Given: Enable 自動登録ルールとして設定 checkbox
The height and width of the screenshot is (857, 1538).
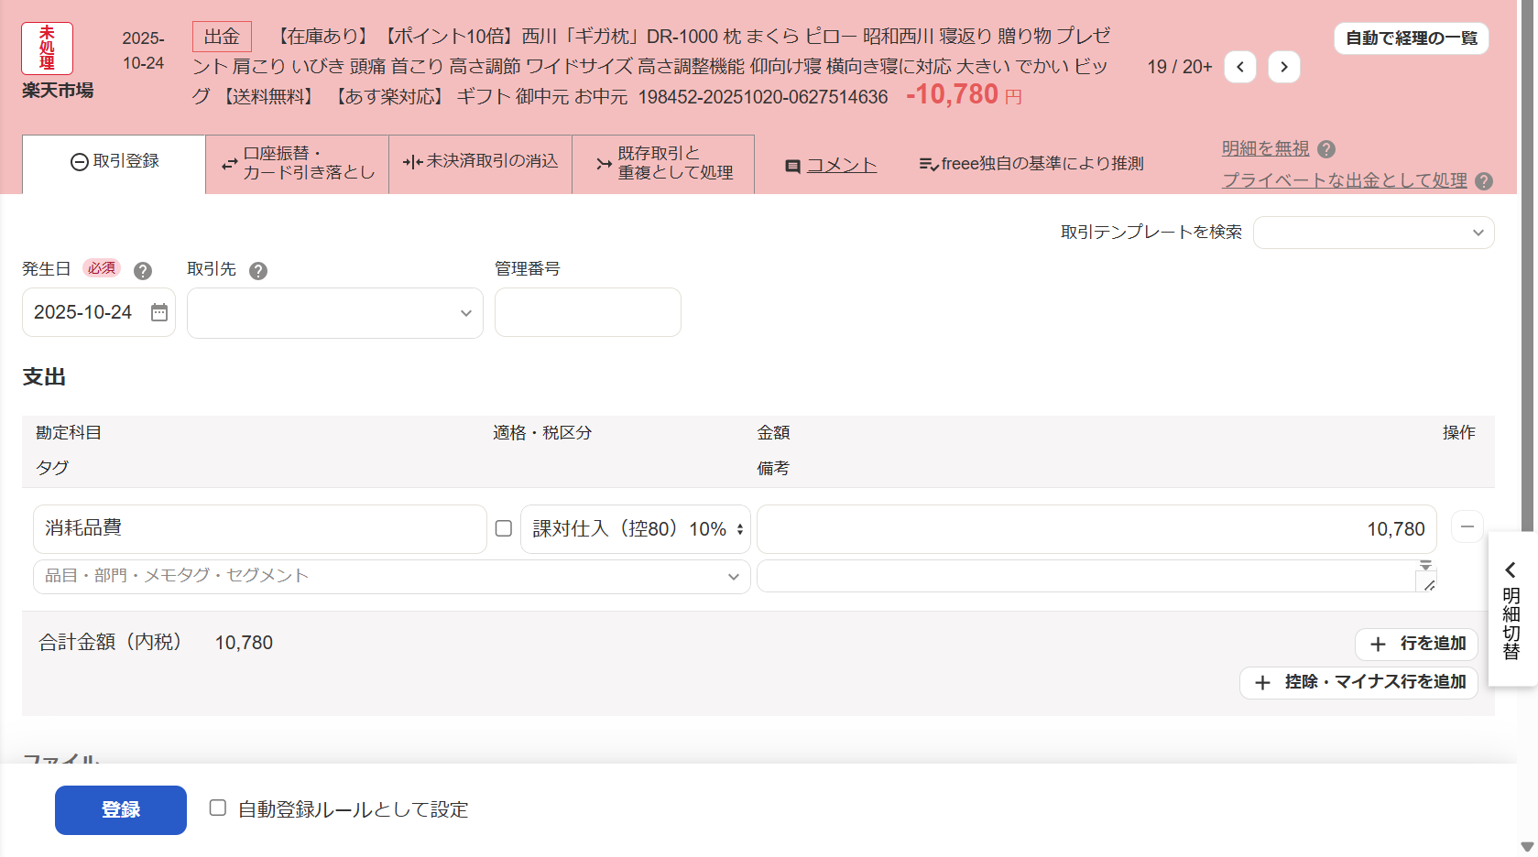Looking at the screenshot, I should coord(217,808).
